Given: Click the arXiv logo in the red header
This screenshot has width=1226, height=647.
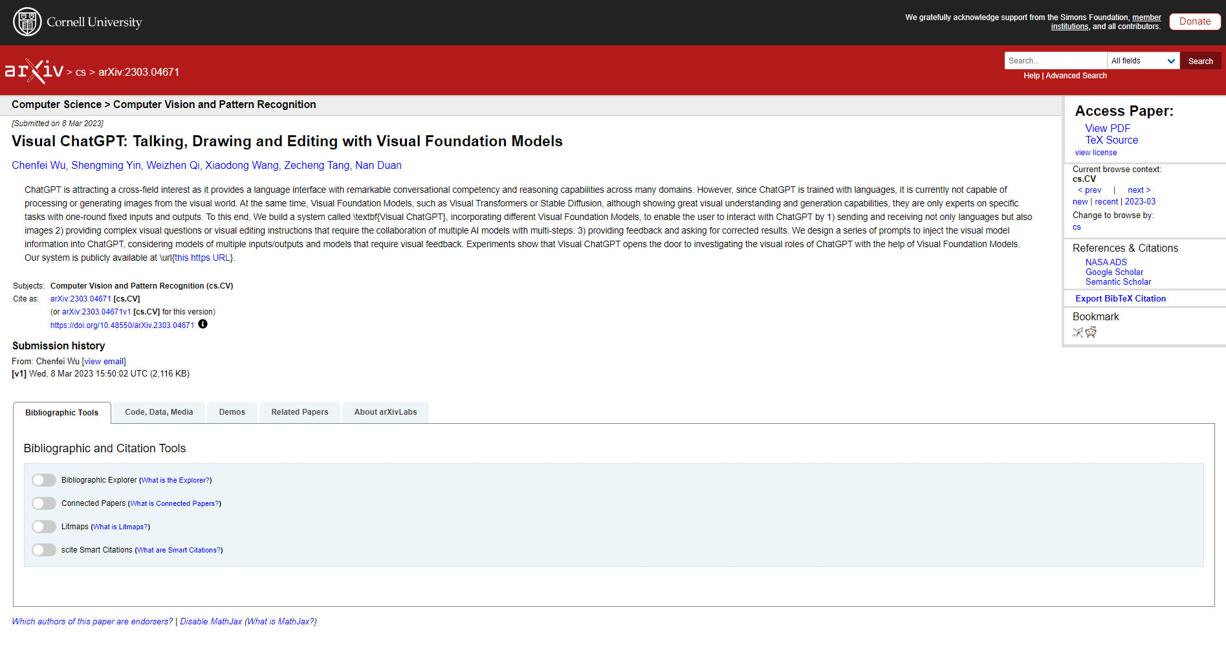Looking at the screenshot, I should [x=34, y=71].
